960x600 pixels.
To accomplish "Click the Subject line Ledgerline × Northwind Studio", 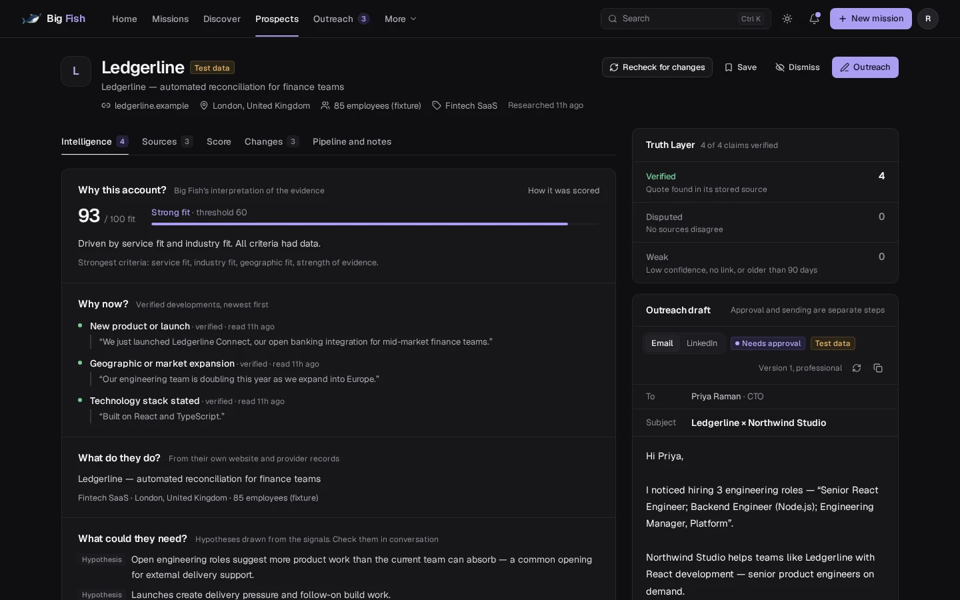I will [x=759, y=423].
